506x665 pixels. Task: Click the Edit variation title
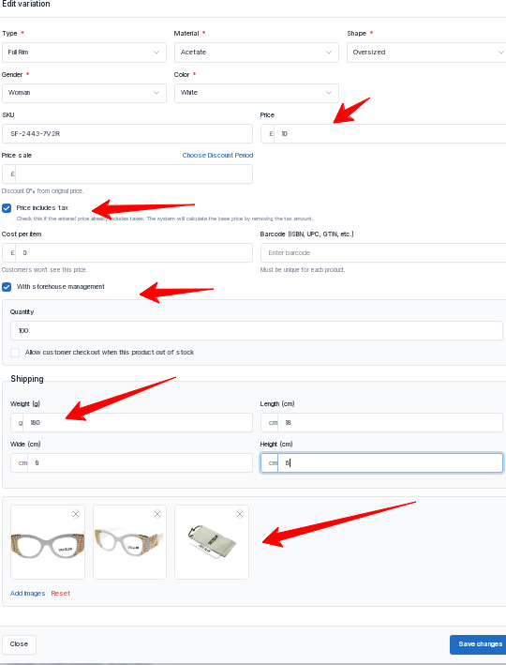26,4
